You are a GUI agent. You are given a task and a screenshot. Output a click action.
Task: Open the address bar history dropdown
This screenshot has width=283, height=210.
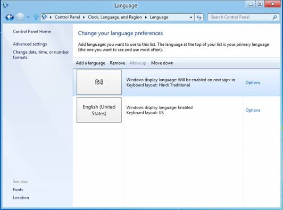(x=191, y=17)
